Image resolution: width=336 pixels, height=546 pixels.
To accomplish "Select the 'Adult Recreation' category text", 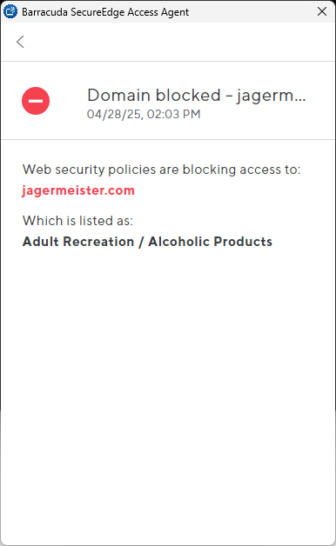I will click(78, 242).
